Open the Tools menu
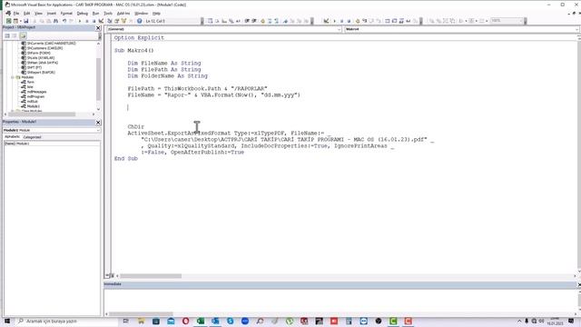 (108, 14)
